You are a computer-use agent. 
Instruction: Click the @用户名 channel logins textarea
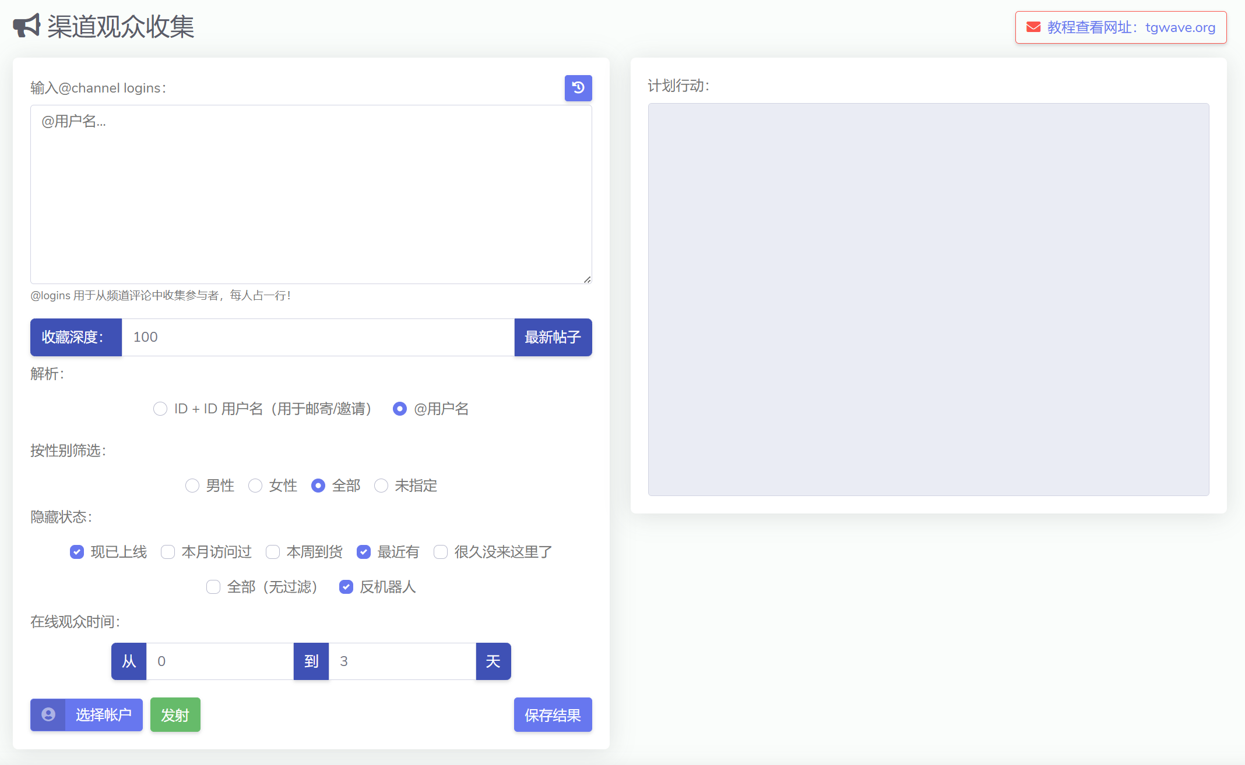click(311, 194)
